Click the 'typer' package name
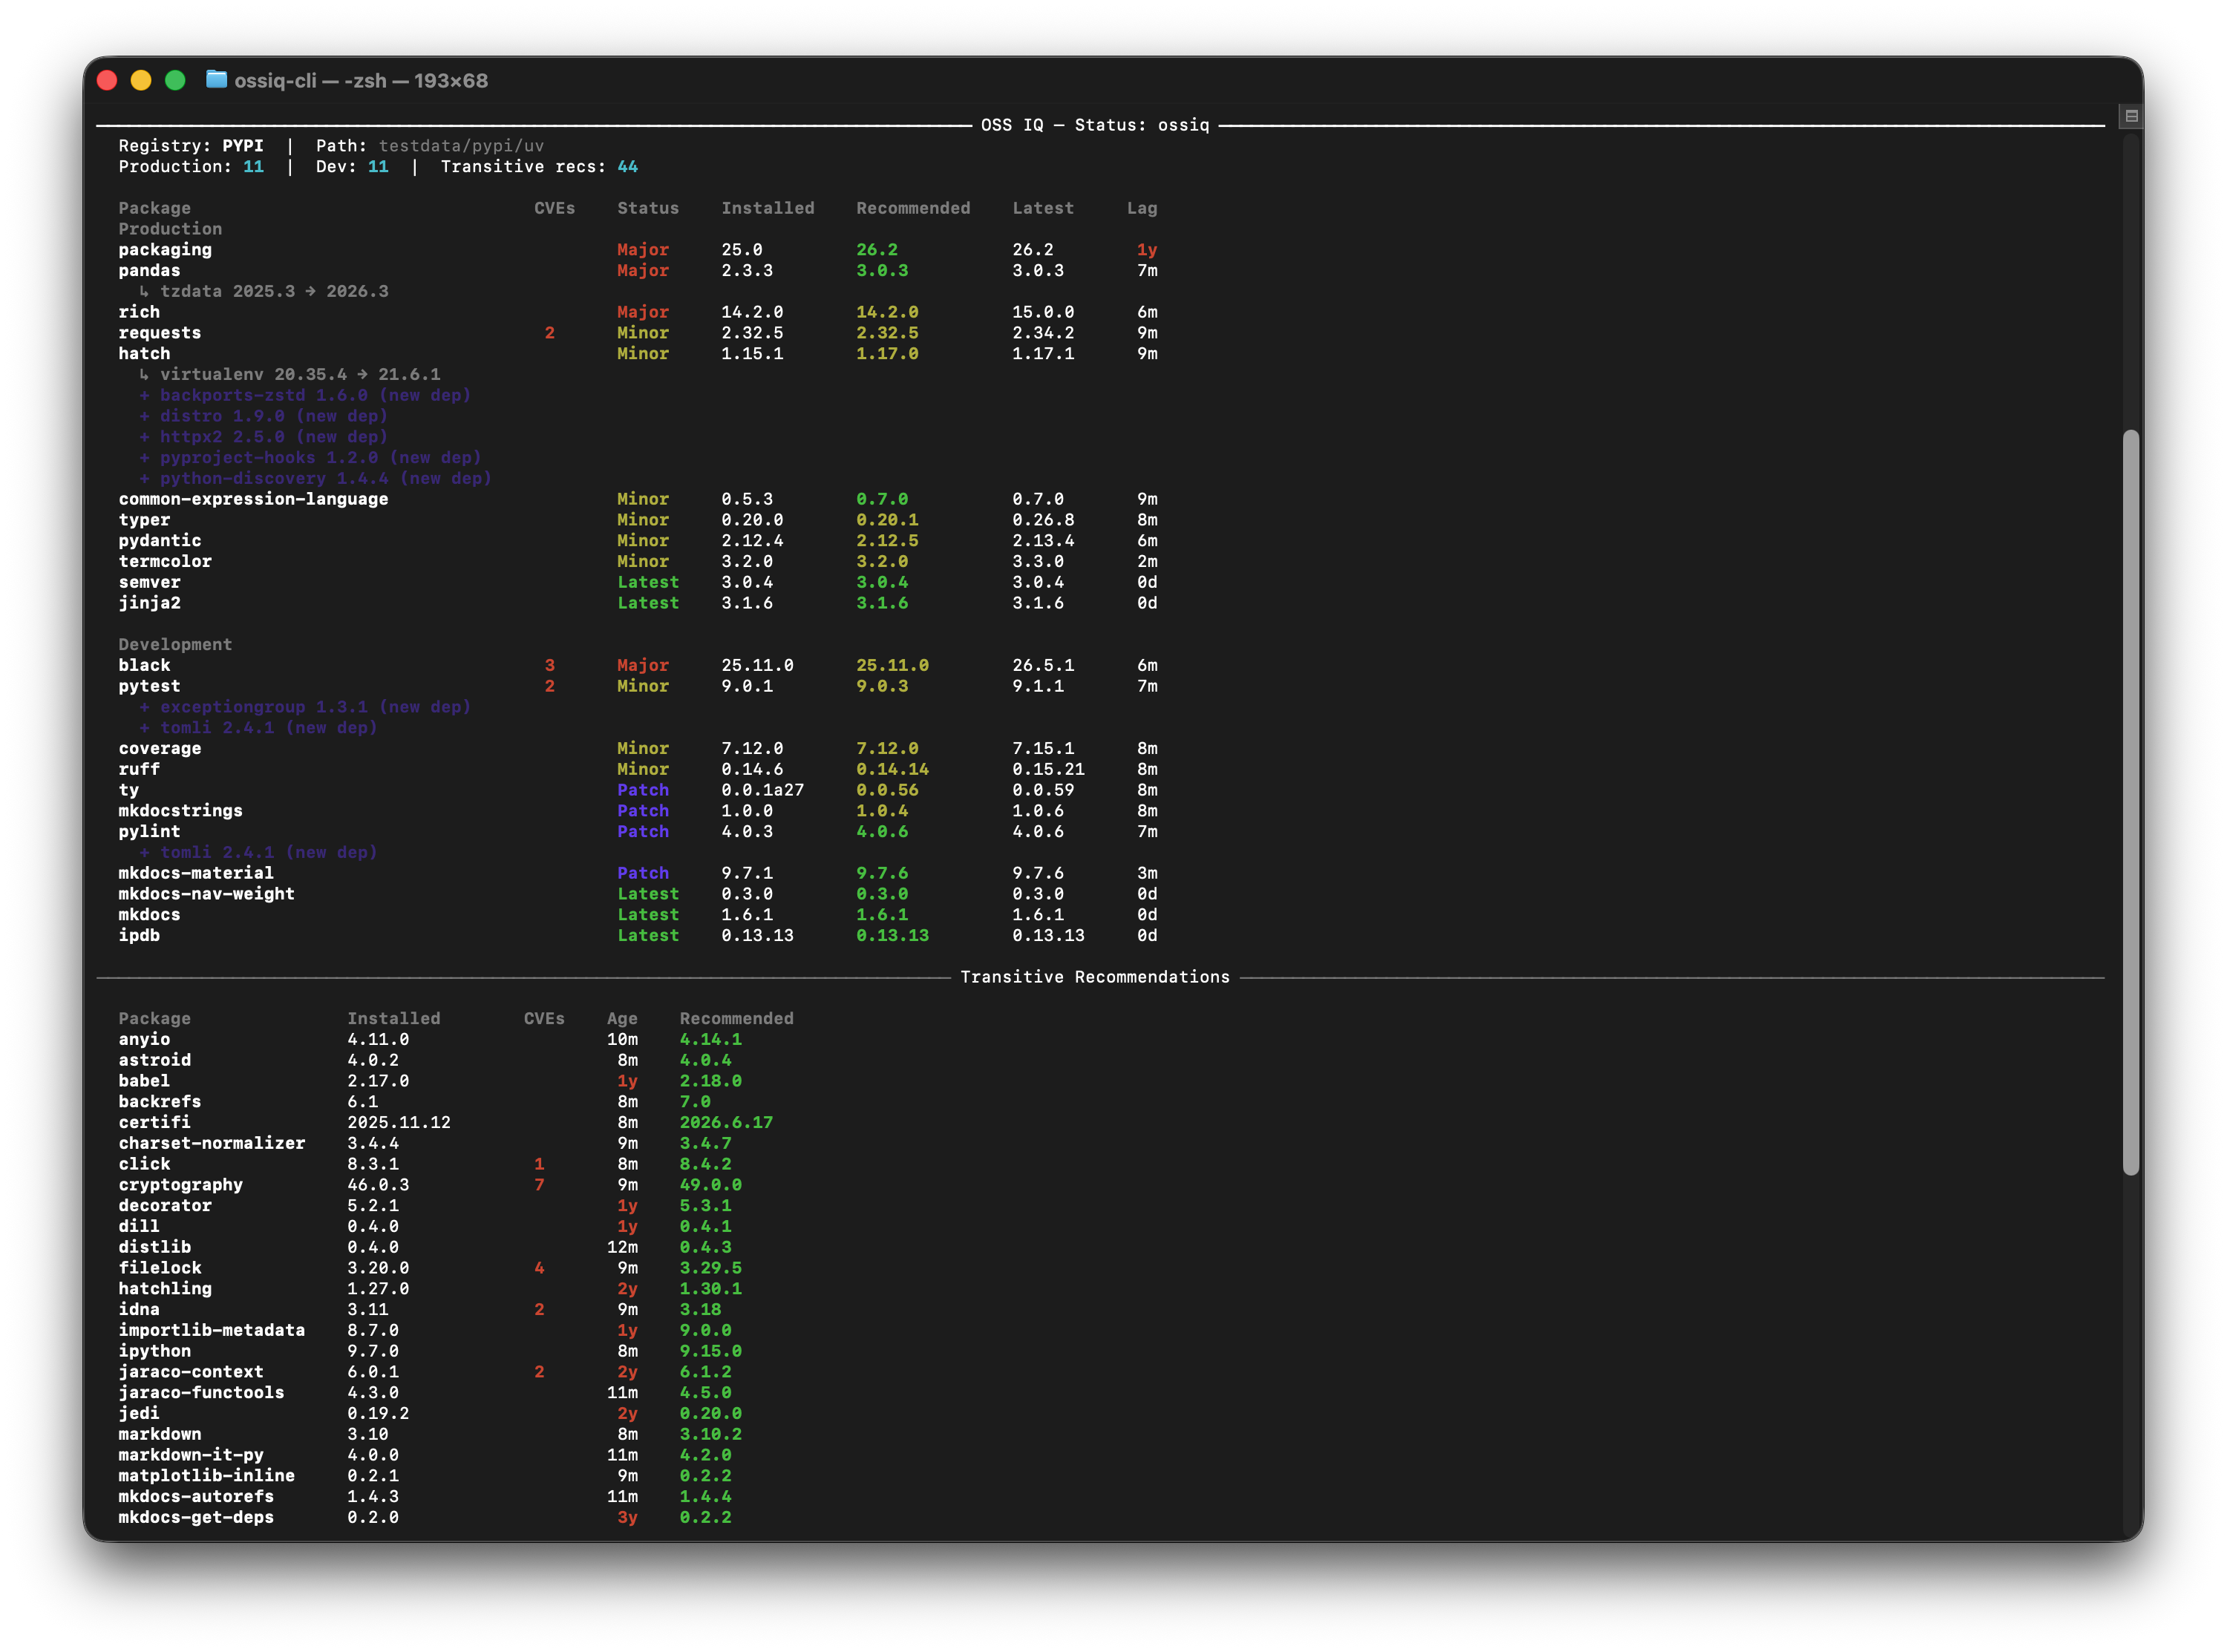 [x=144, y=520]
